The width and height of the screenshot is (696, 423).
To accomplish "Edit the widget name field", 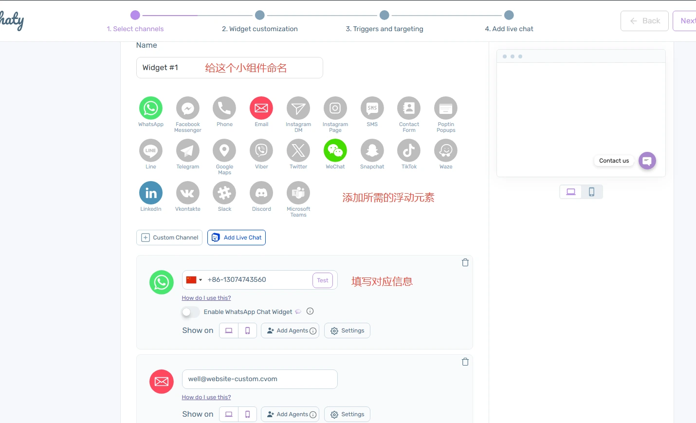I will click(x=230, y=68).
